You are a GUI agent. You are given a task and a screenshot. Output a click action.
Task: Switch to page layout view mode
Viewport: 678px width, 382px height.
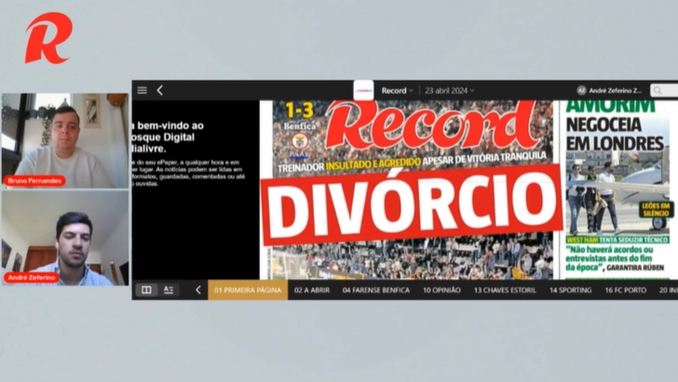click(146, 290)
